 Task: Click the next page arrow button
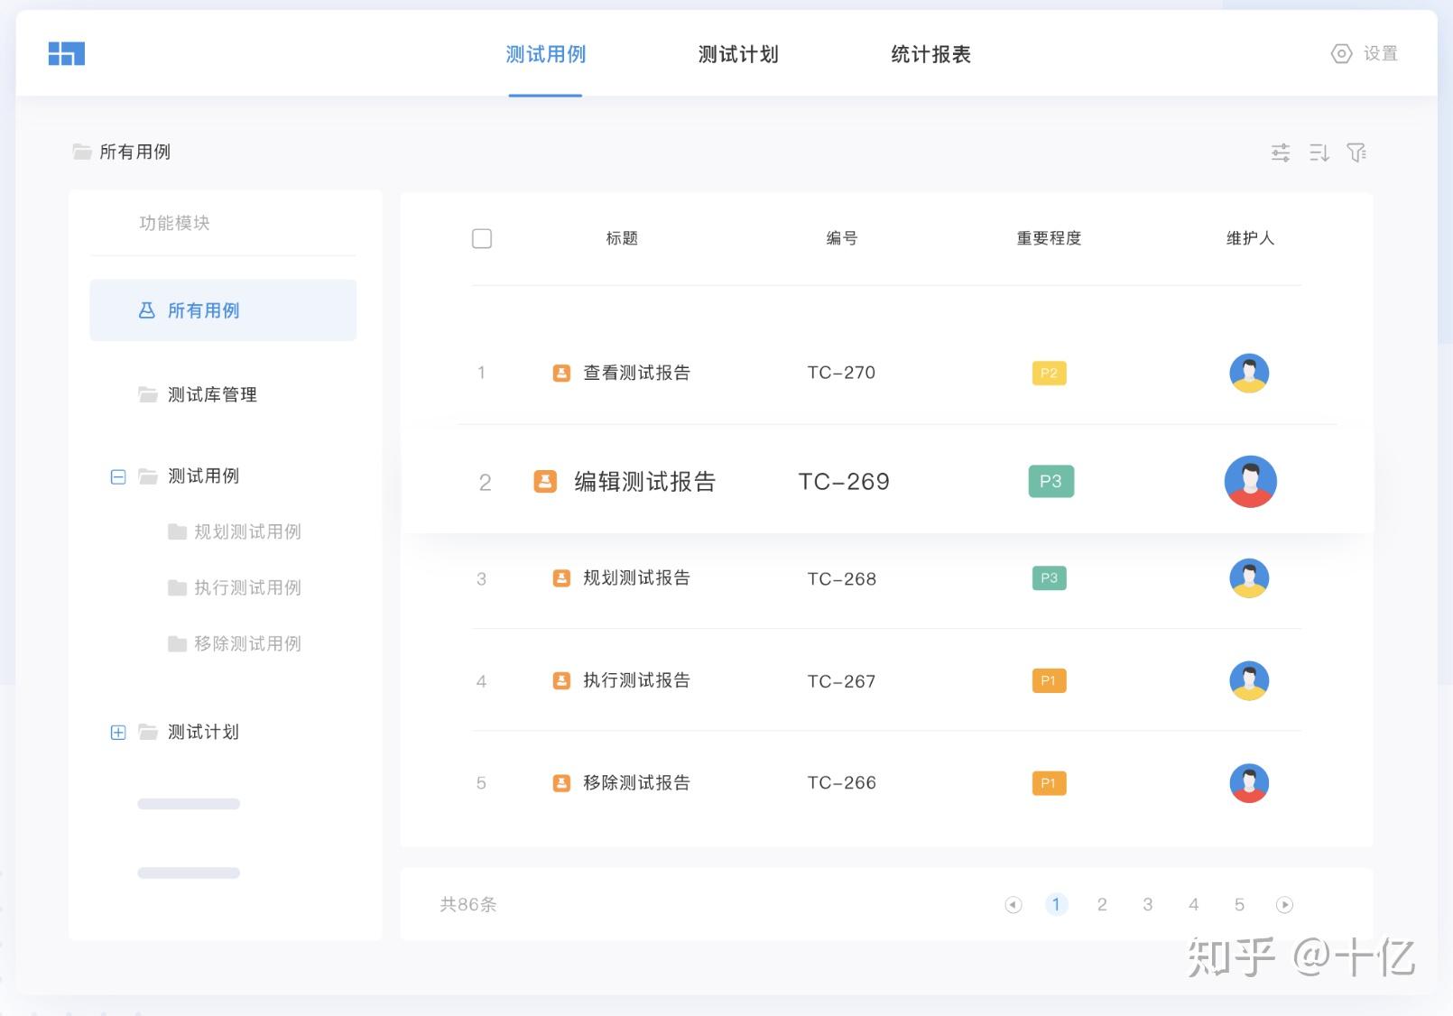click(1284, 904)
